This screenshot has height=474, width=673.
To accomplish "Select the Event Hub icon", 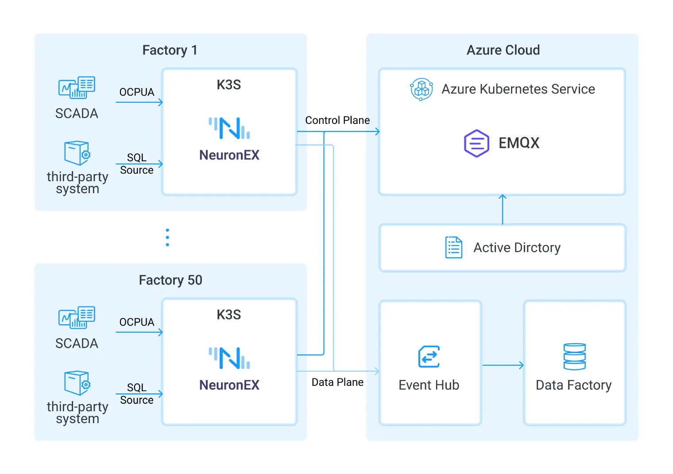I will tap(429, 357).
